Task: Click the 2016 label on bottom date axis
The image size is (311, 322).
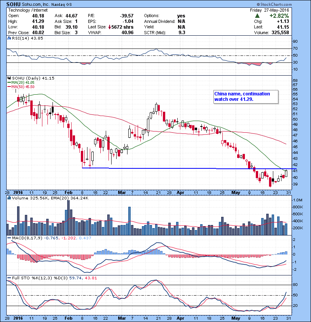Action: tap(18, 318)
